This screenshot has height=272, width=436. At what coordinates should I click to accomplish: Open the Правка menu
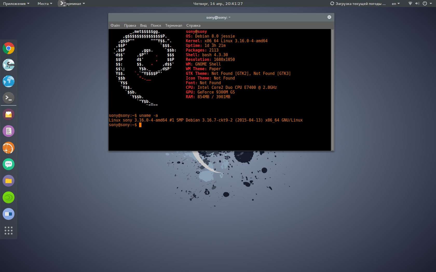click(130, 25)
